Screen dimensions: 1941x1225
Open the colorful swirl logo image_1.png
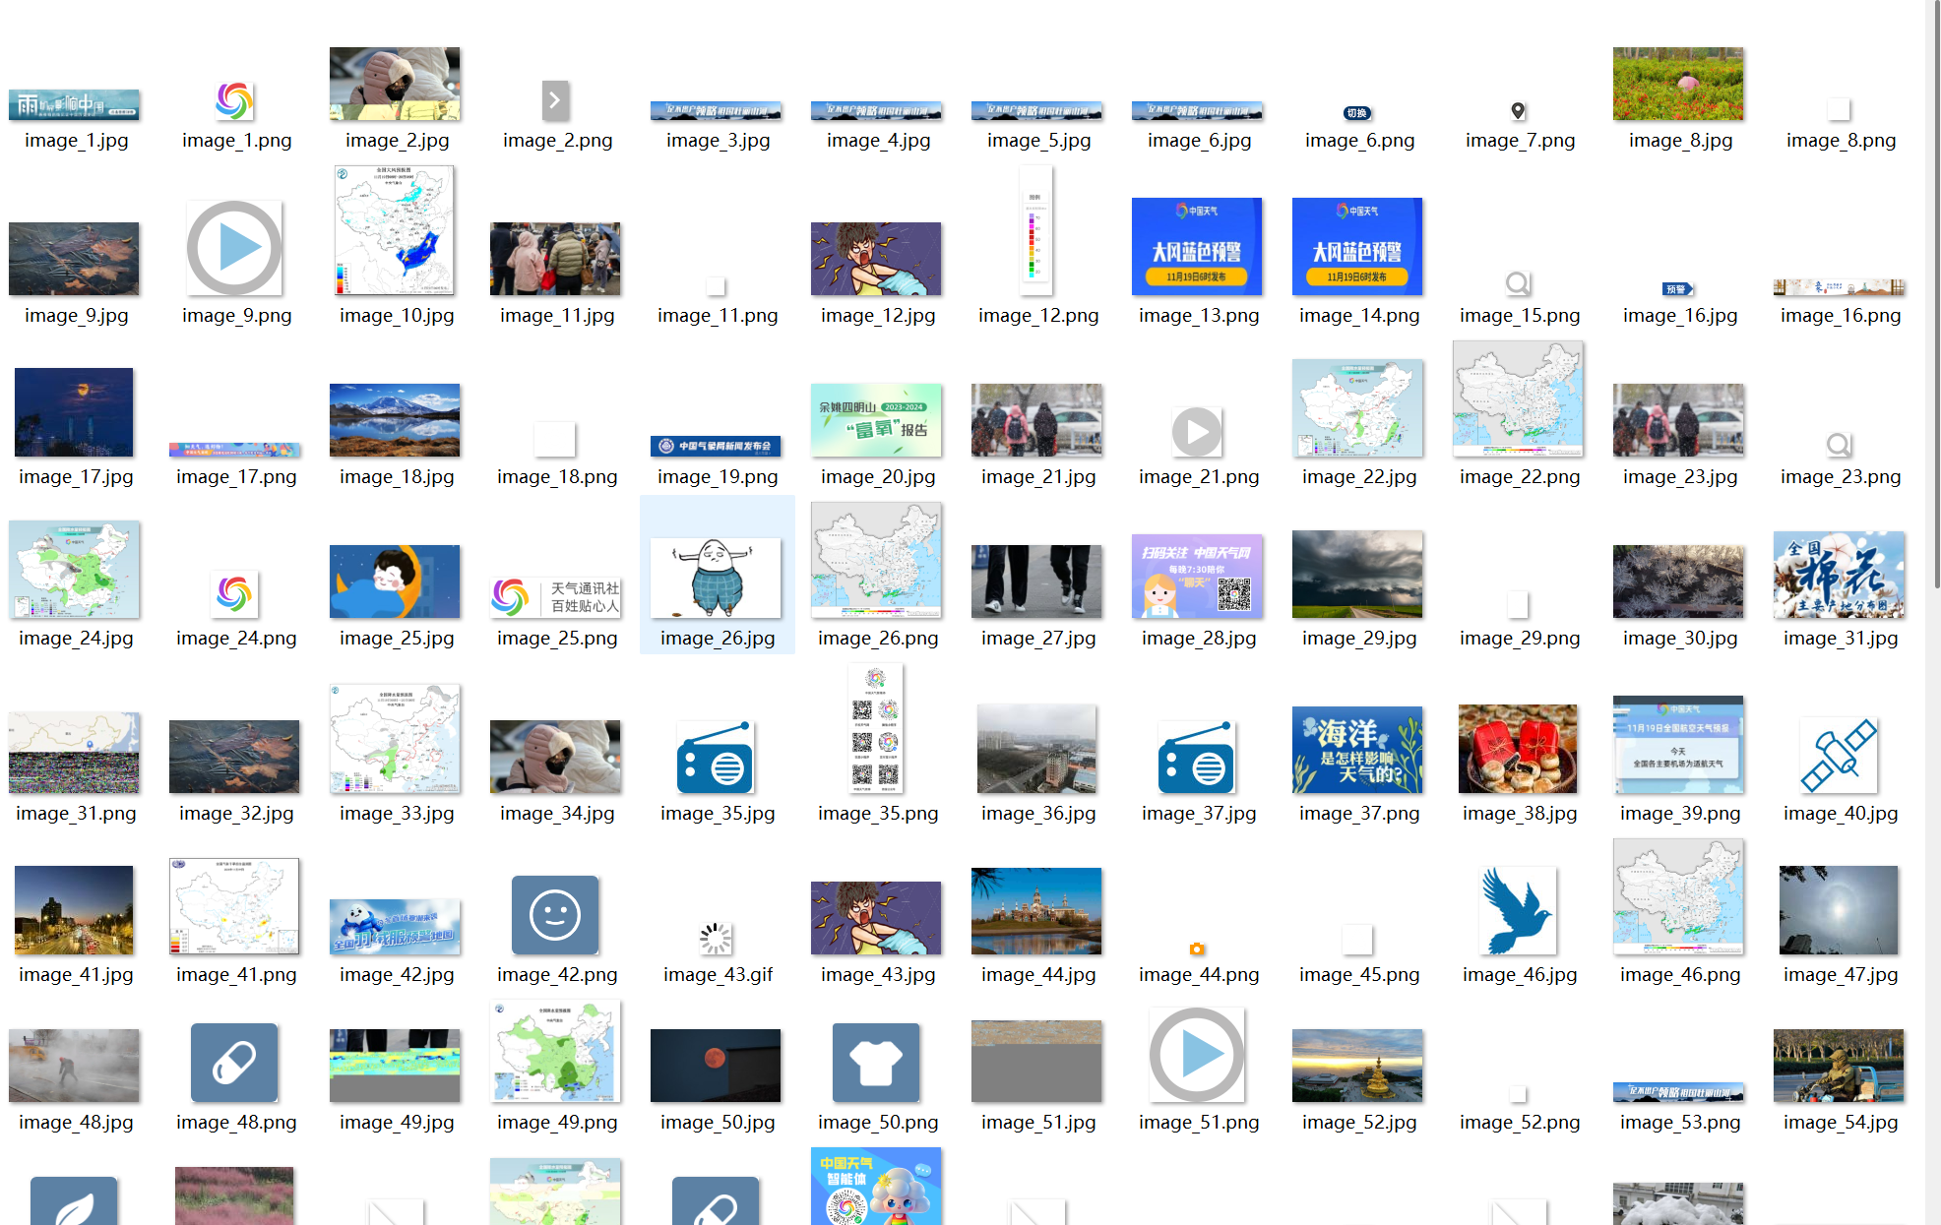pos(234,100)
